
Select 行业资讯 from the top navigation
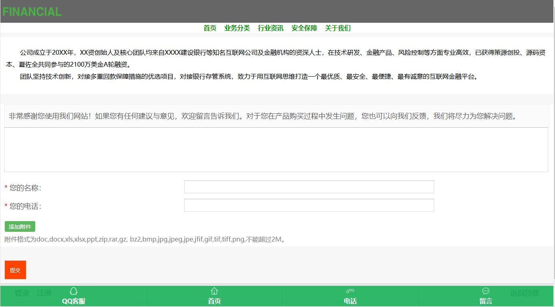tap(271, 28)
